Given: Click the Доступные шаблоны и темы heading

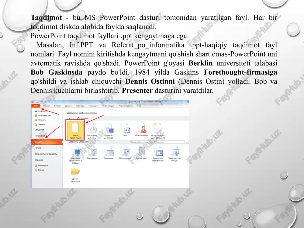Looking at the screenshot, I should 82,113.
